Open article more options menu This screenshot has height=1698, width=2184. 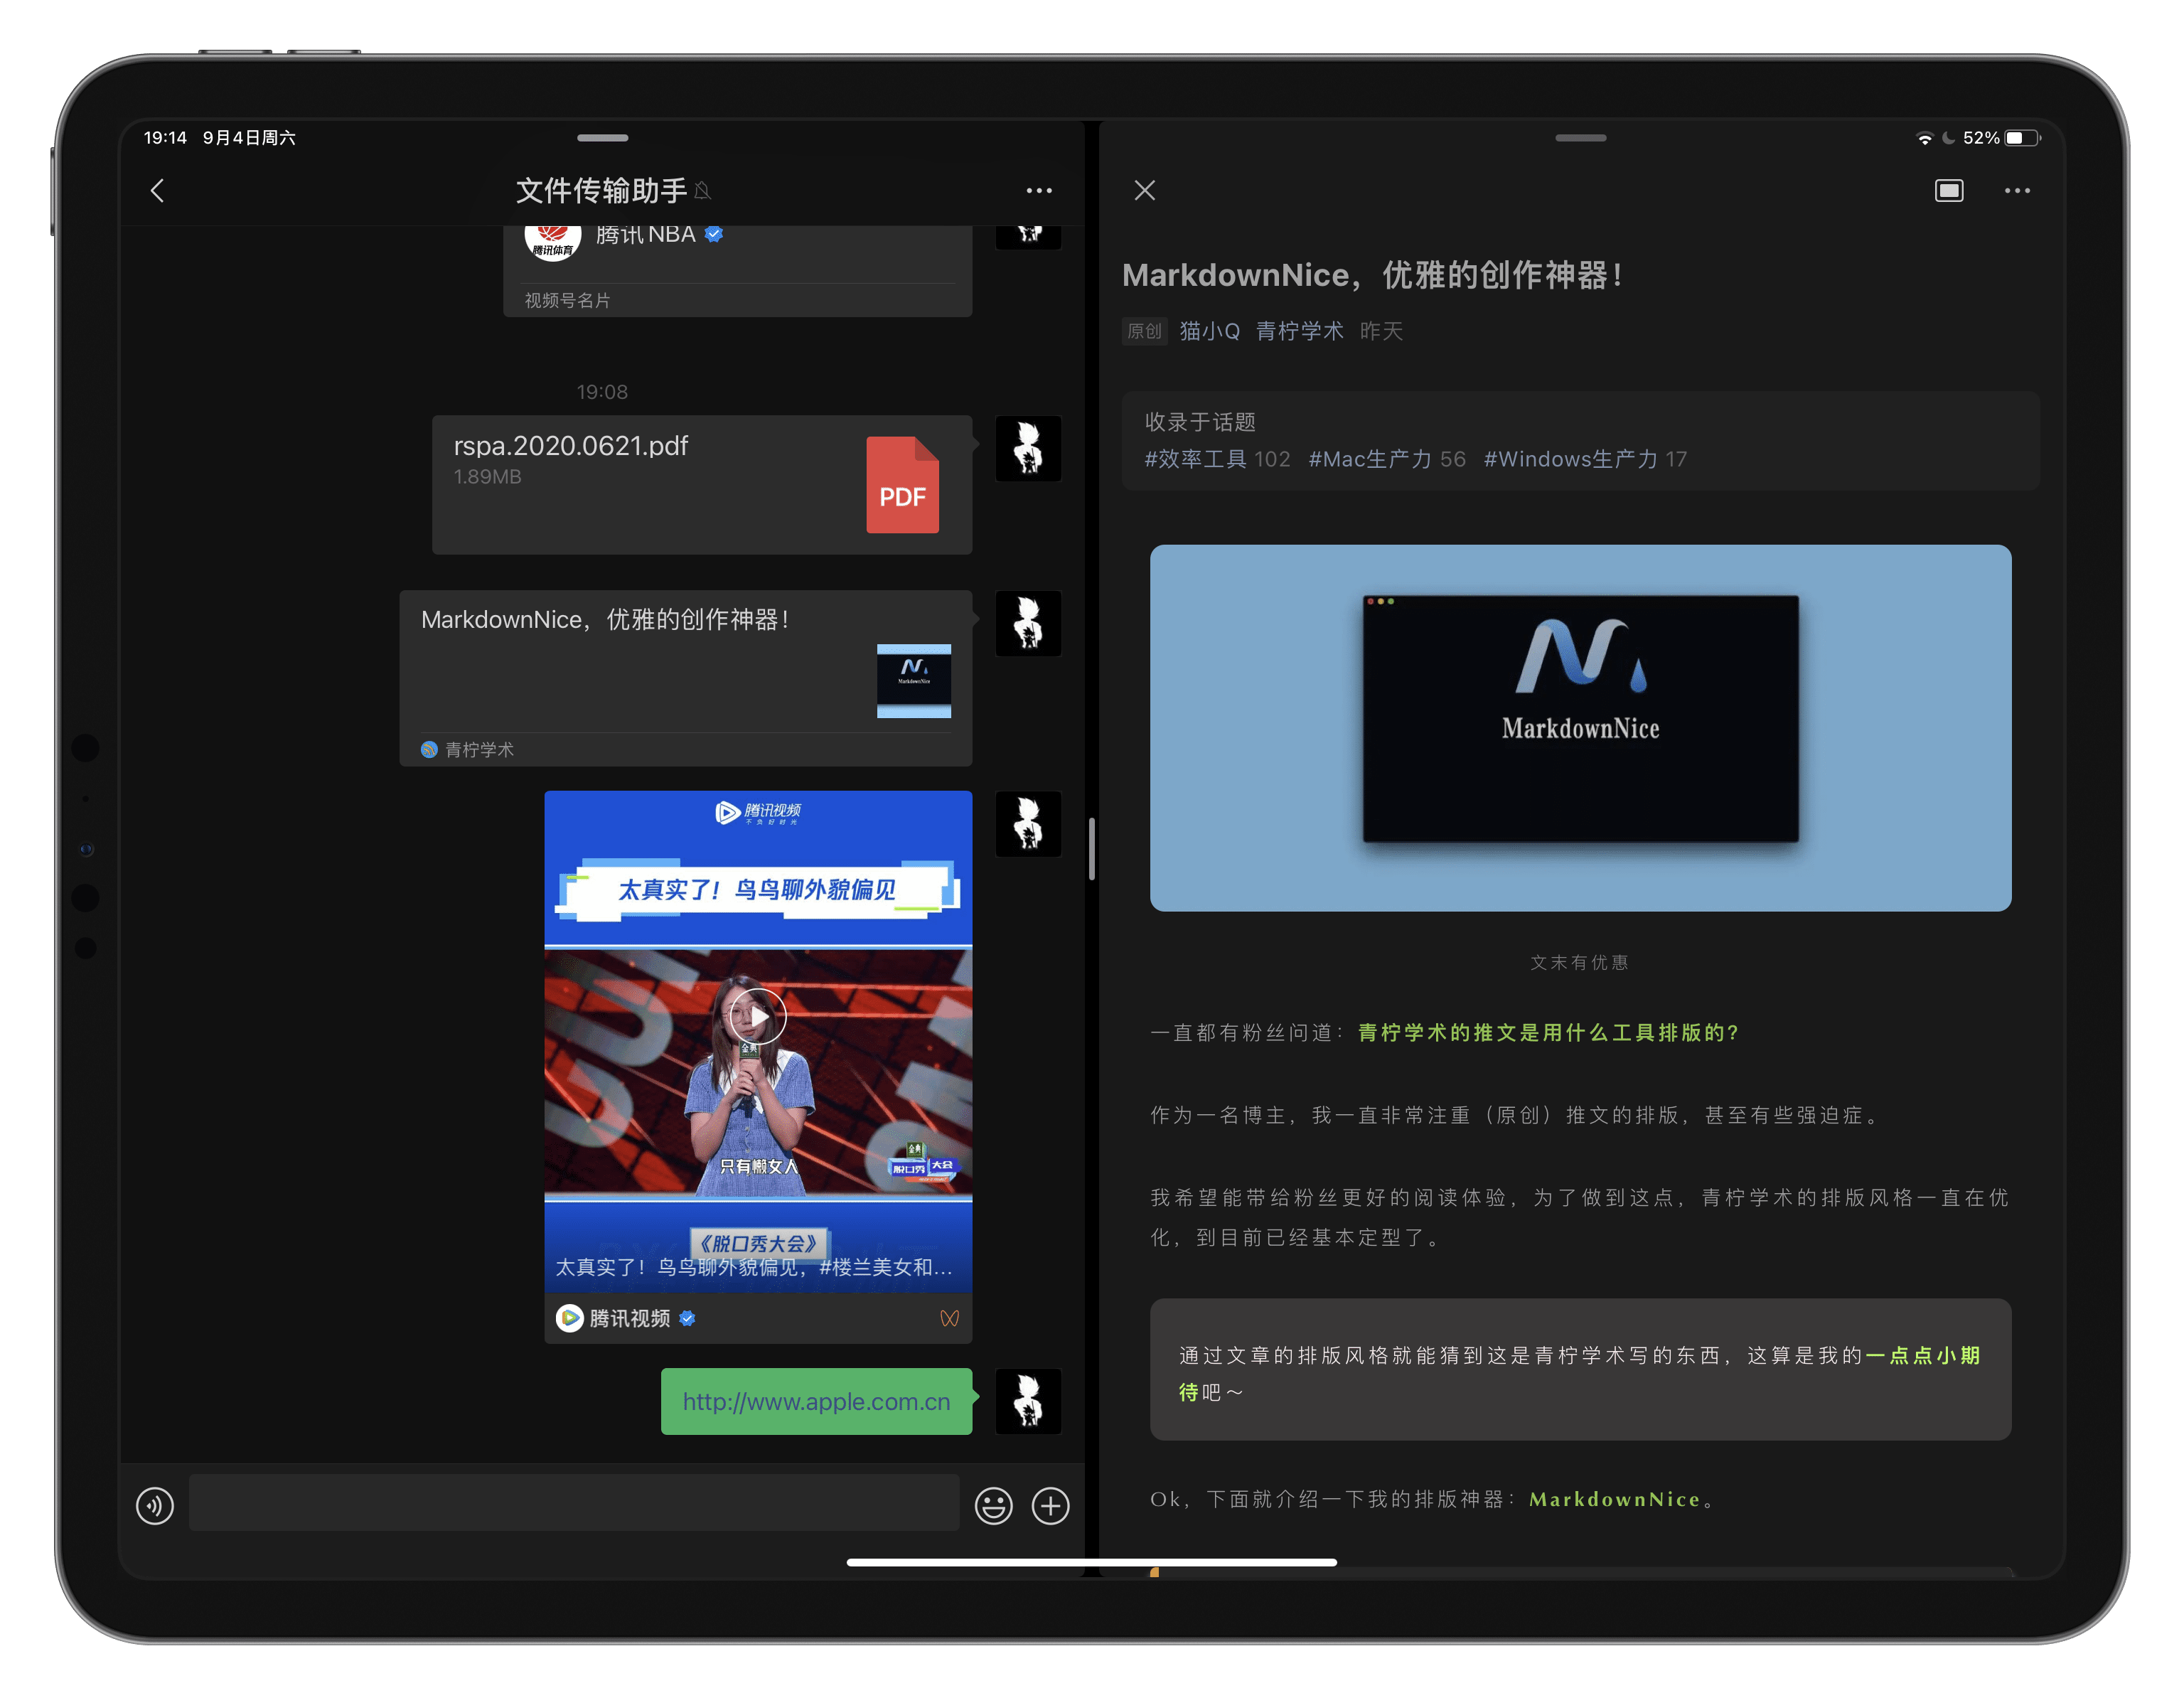point(2017,191)
